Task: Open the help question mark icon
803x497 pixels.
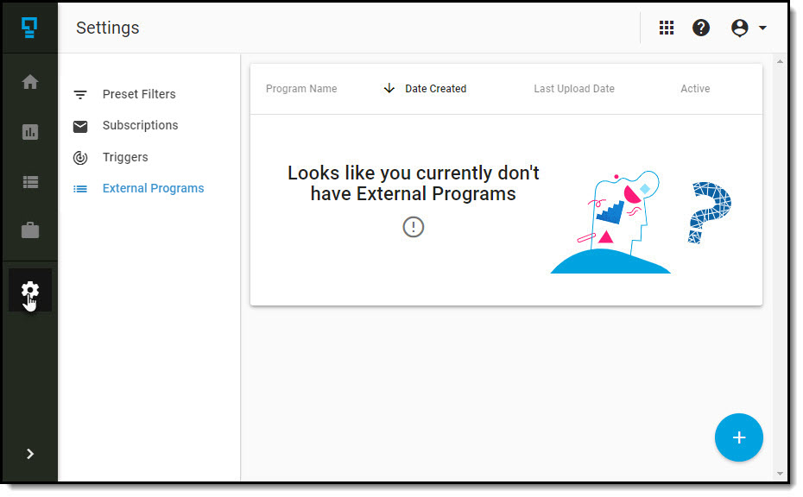Action: 701,28
